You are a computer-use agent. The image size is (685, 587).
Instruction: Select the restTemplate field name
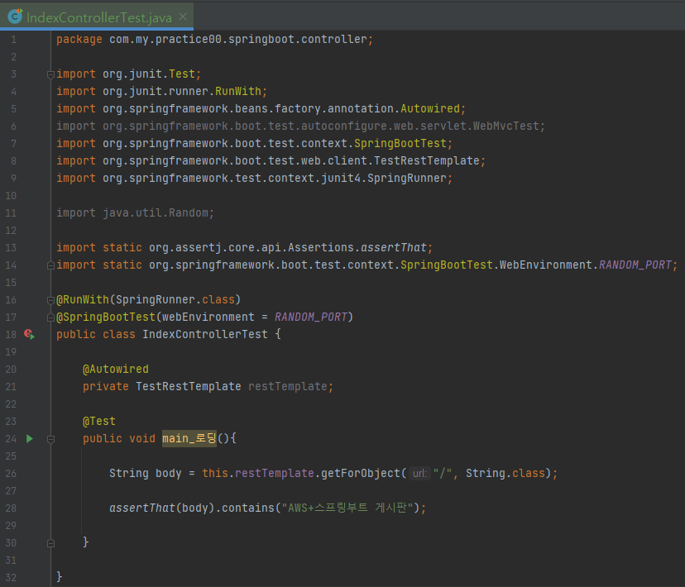[x=287, y=386]
